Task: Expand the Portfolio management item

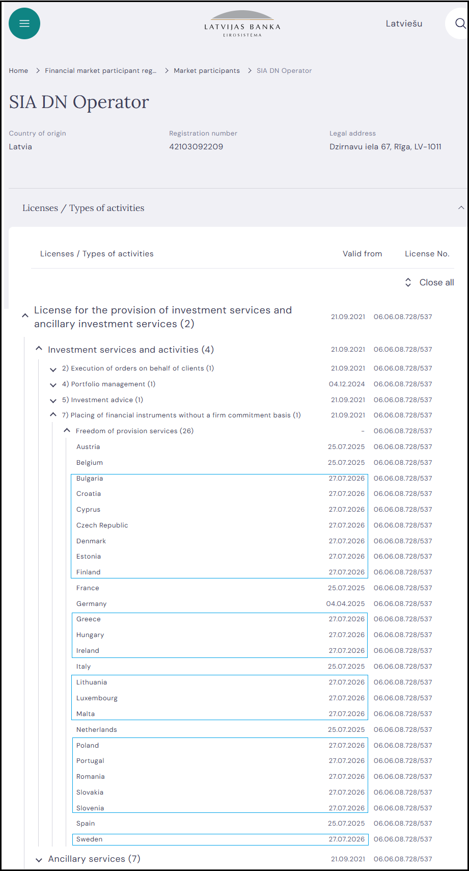Action: pyautogui.click(x=53, y=384)
